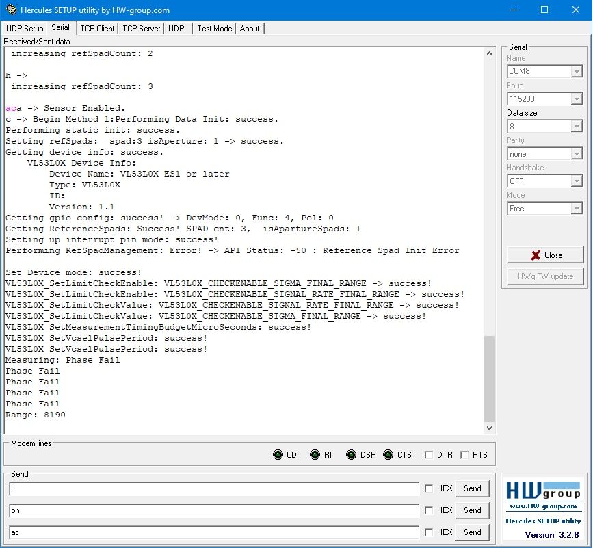Focus the send input containing 'bh'

tap(214, 510)
